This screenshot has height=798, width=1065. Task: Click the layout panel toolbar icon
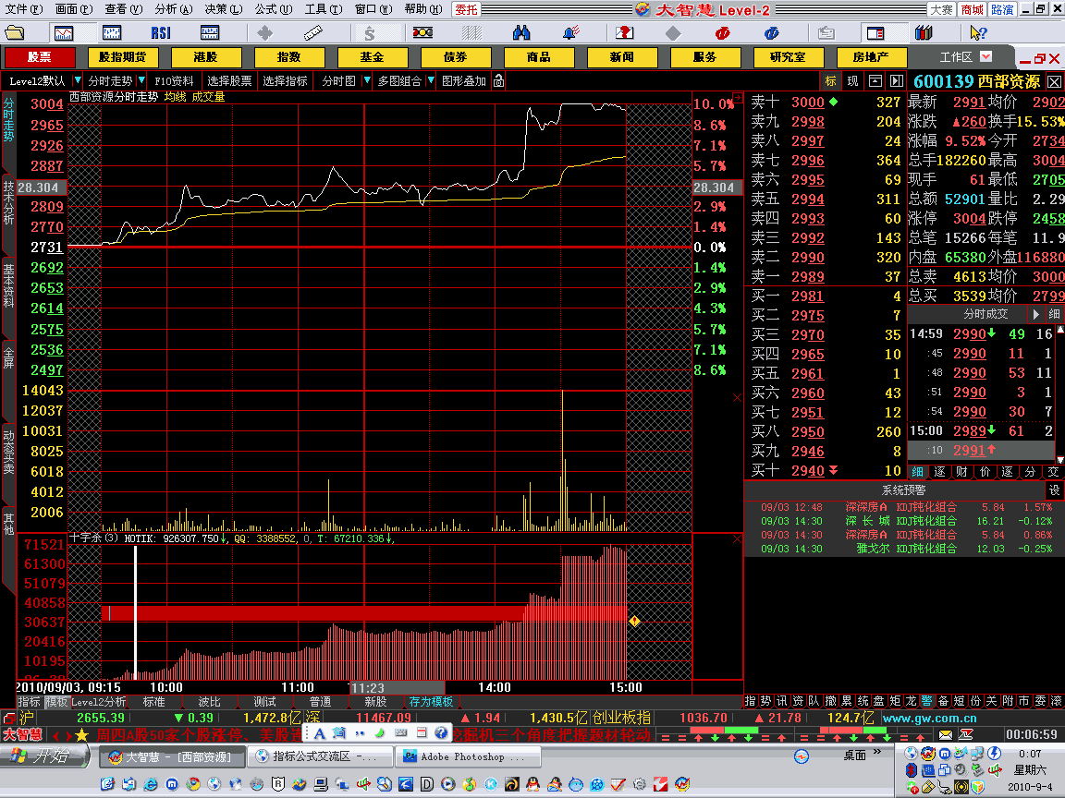[x=875, y=32]
